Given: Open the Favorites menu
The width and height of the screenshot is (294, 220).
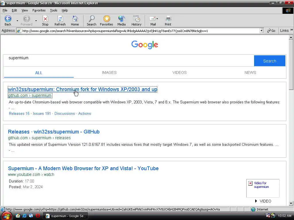Looking at the screenshot, I should coord(39,10).
